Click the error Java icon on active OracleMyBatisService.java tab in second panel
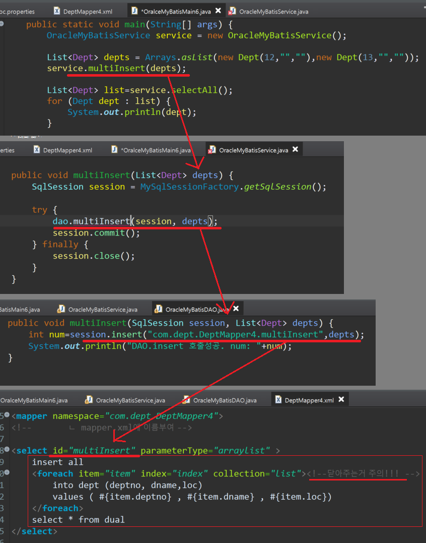 pyautogui.click(x=211, y=150)
